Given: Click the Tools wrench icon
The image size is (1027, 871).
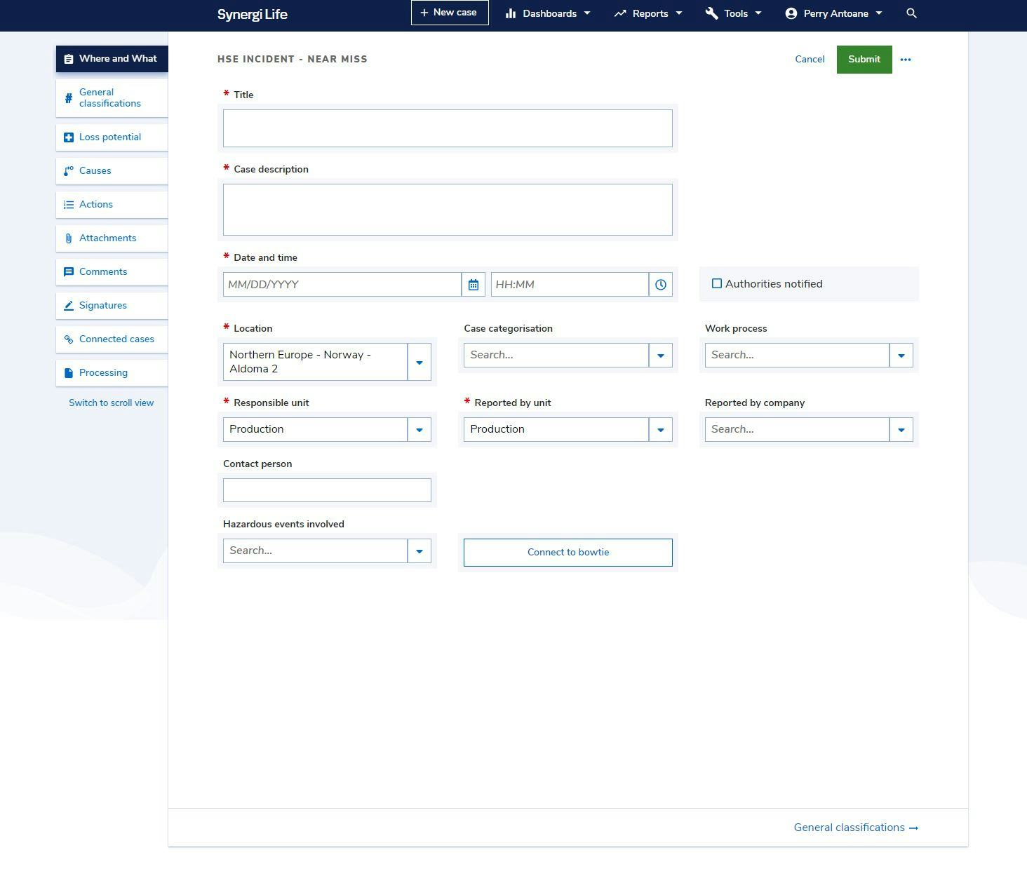Looking at the screenshot, I should click(711, 13).
